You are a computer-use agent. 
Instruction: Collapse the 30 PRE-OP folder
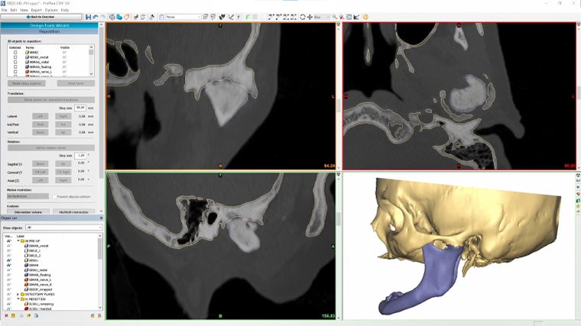[18, 241]
